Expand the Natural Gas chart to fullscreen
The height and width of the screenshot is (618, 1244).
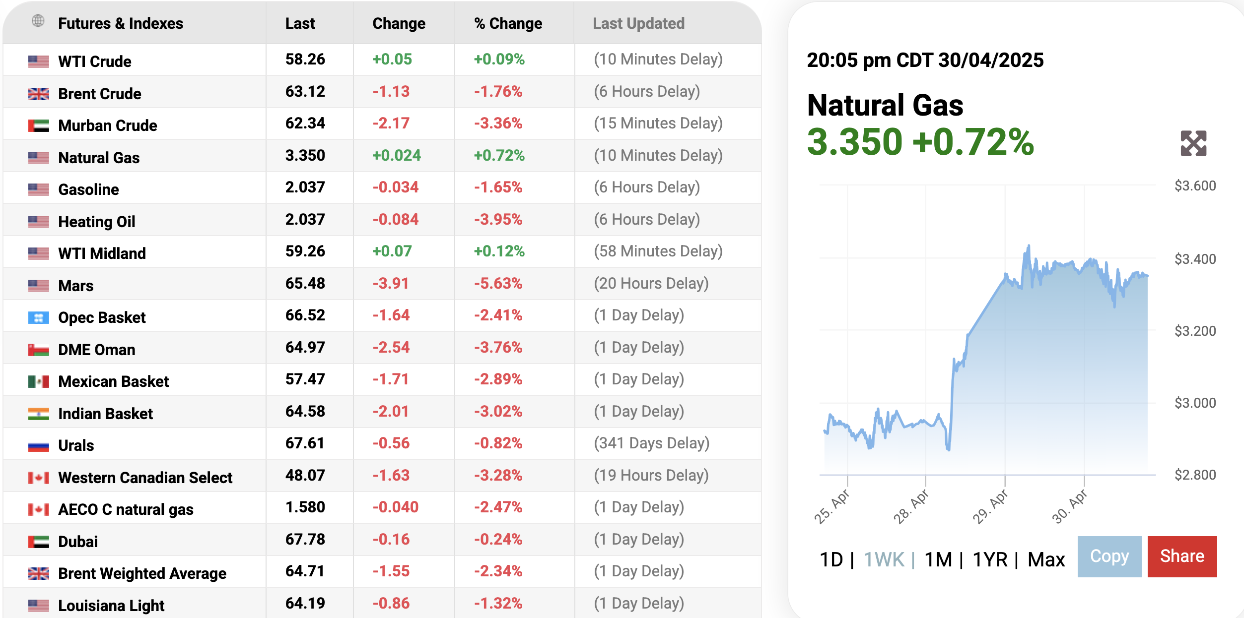click(1193, 143)
